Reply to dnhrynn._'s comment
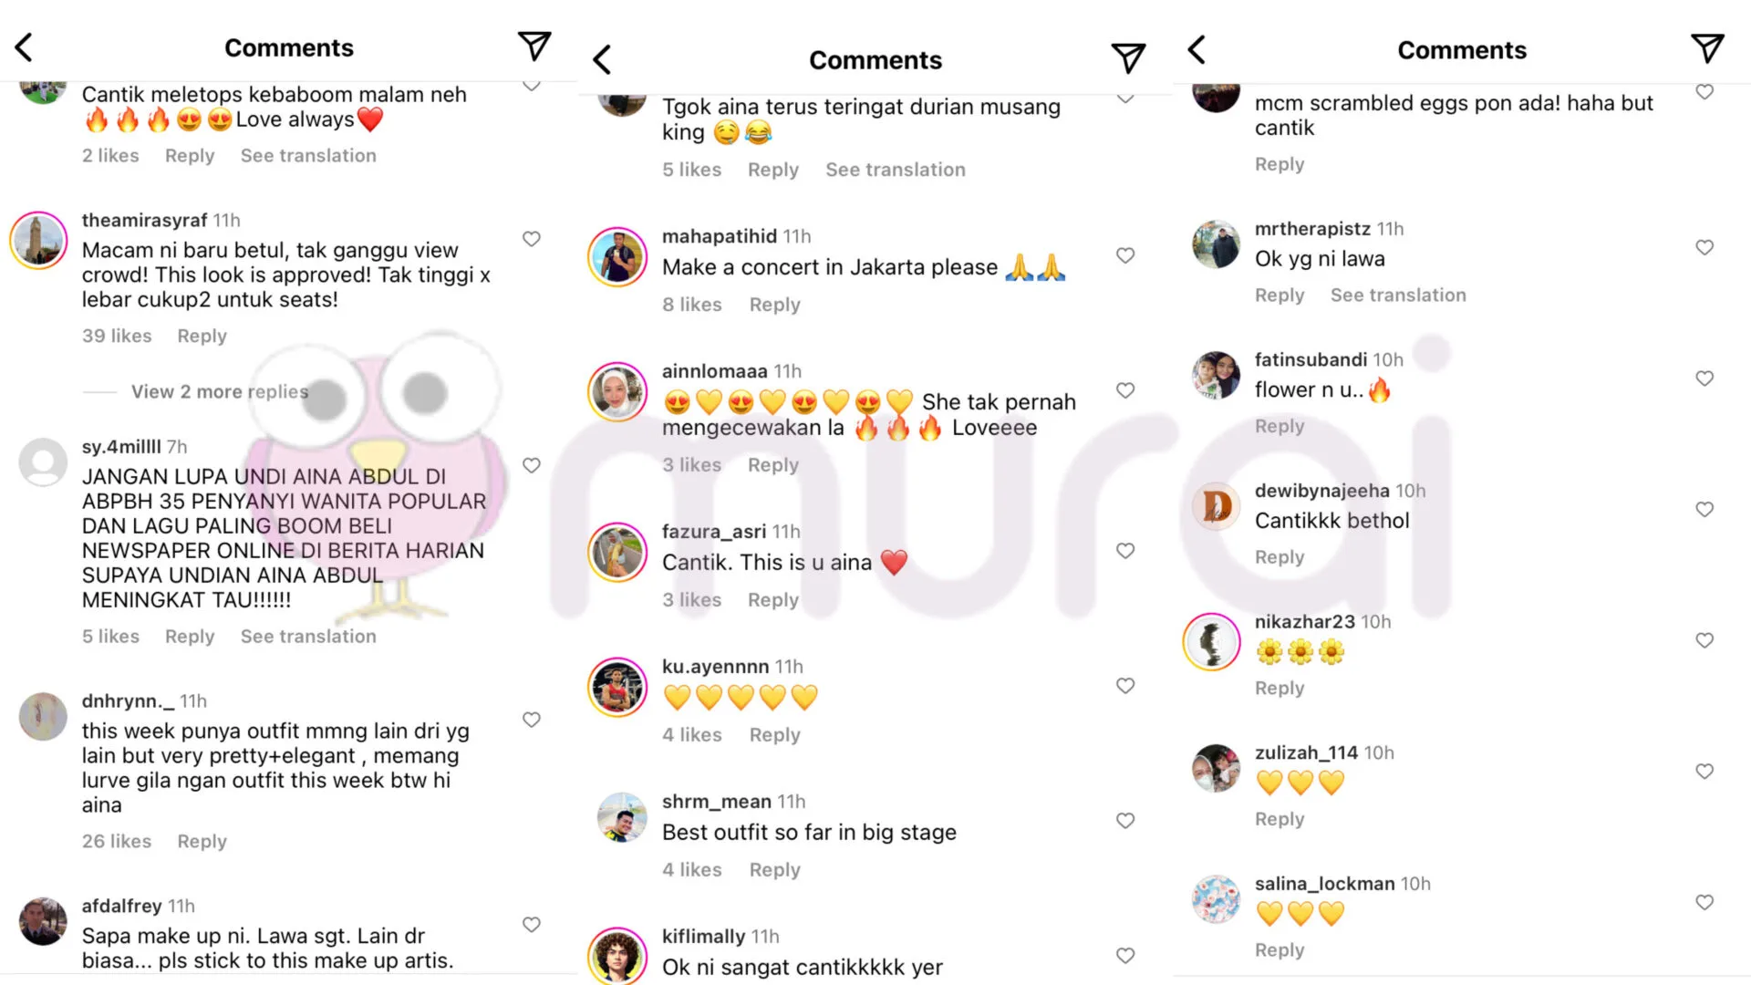This screenshot has height=985, width=1751. click(x=202, y=841)
